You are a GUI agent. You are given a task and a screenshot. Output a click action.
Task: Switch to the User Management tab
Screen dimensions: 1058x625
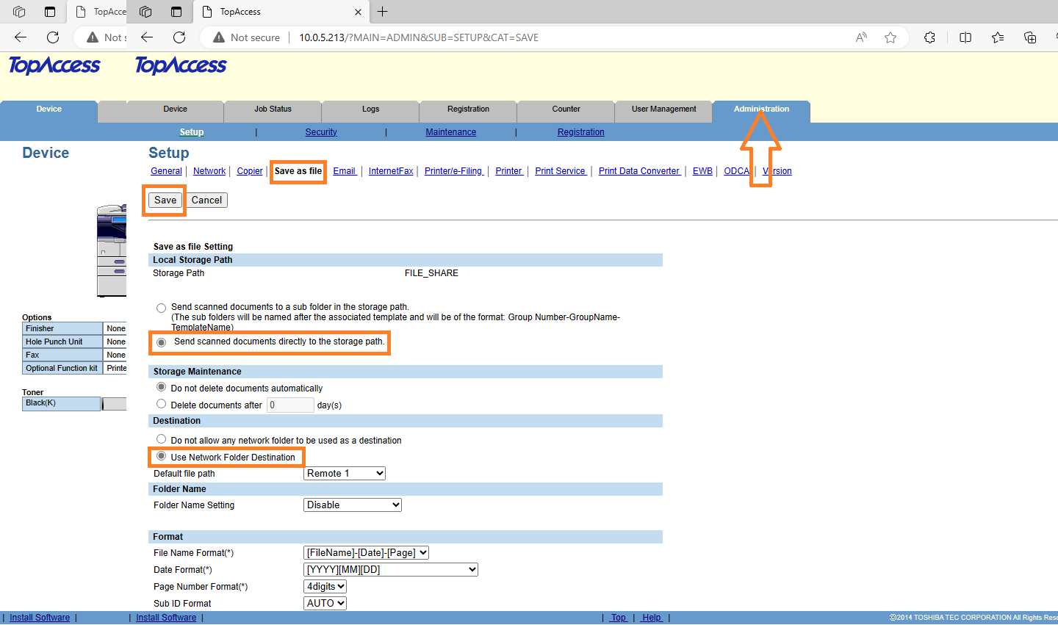coord(663,109)
